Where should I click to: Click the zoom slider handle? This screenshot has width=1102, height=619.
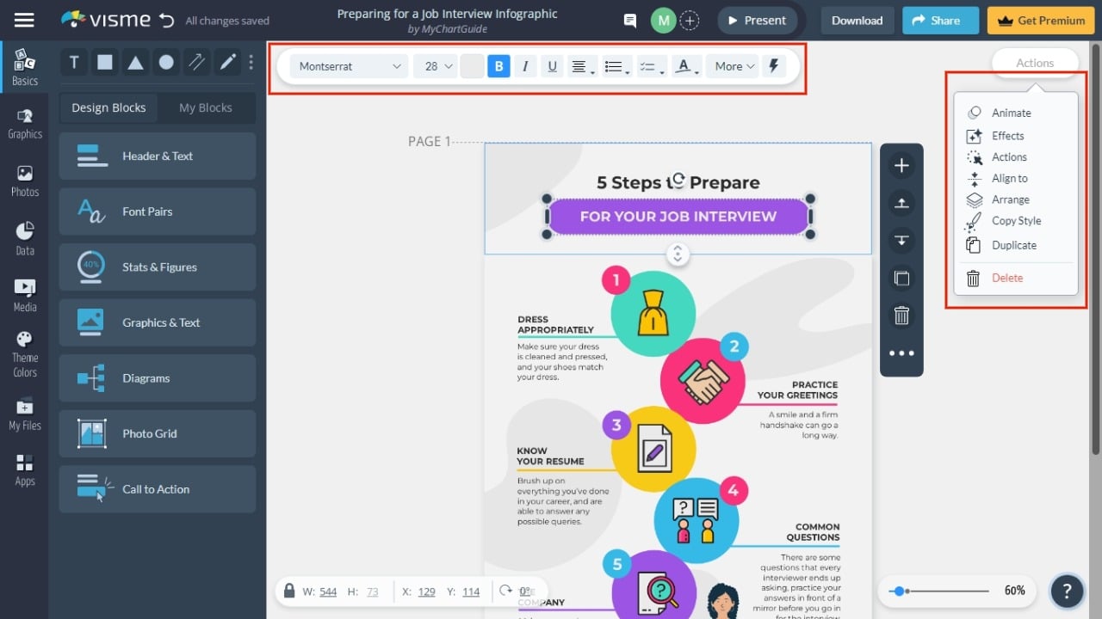click(x=900, y=591)
